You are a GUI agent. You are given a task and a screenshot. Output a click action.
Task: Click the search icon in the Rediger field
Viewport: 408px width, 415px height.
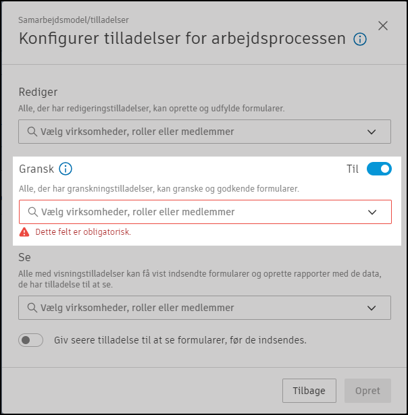pos(32,132)
